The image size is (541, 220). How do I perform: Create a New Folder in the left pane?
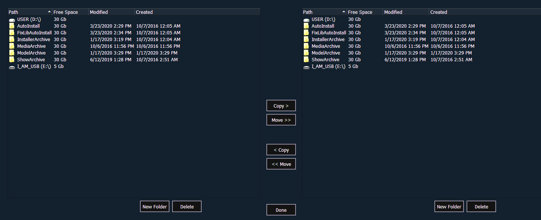click(x=155, y=206)
